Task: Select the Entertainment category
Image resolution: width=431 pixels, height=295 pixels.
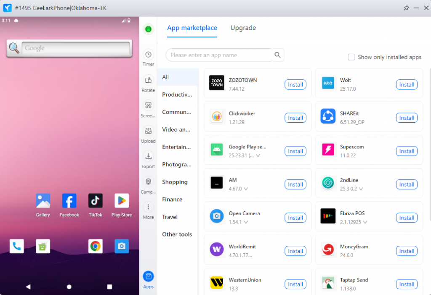Action: 178,147
